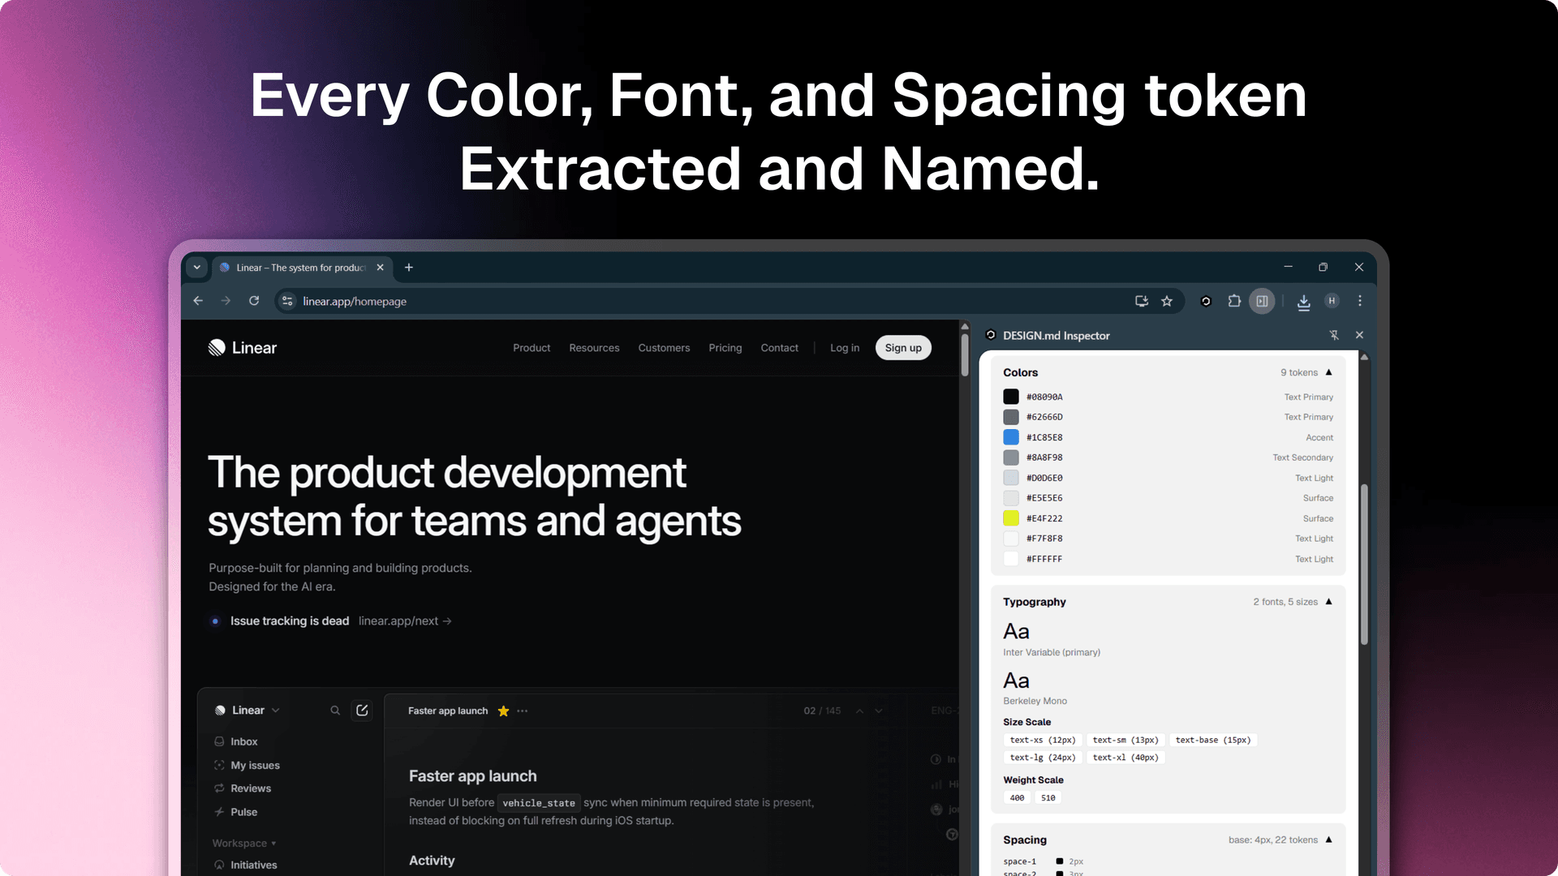Click Issue tracking is dead text
The image size is (1558, 876).
point(290,621)
